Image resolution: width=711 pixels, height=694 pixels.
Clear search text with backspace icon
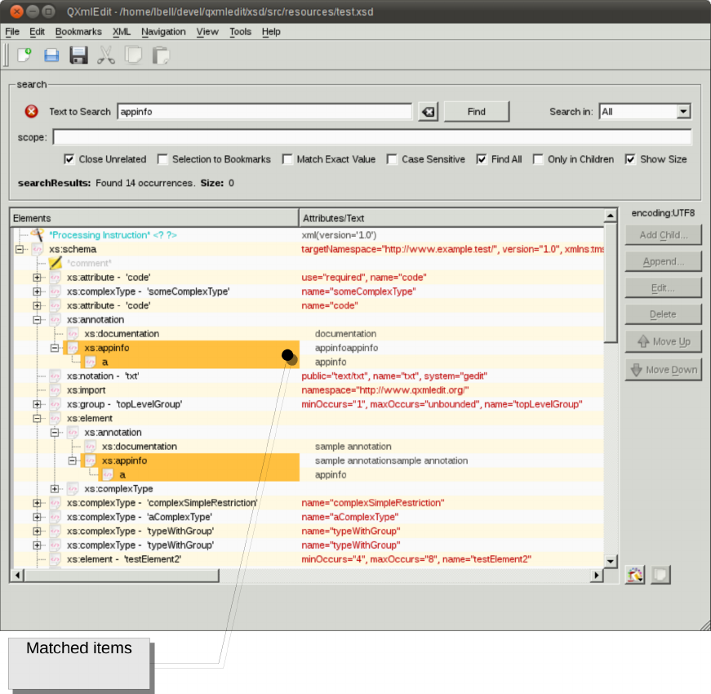[x=428, y=112]
